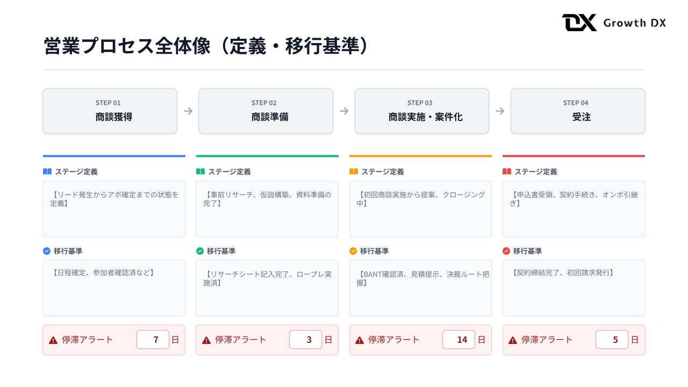Click the 商談準備 stage definition text box
Screen dimensions: 688x387
[x=267, y=209]
